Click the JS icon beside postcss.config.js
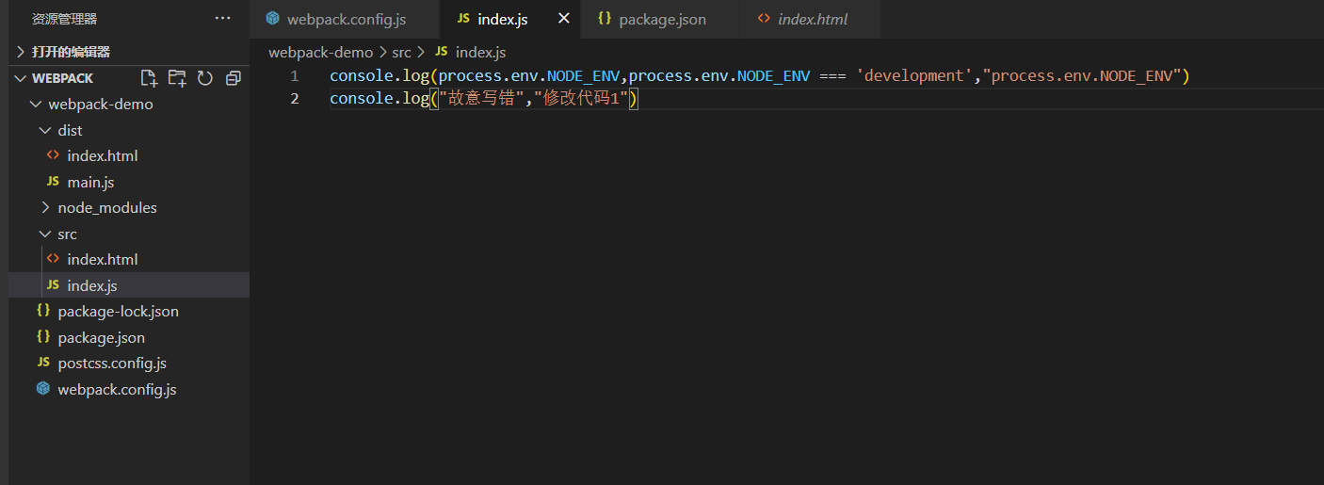Image resolution: width=1324 pixels, height=485 pixels. [43, 364]
